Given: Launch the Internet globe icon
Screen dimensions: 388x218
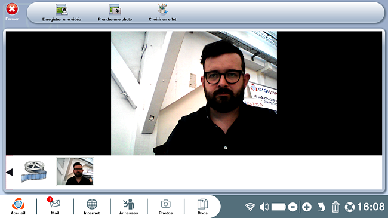Looking at the screenshot, I should 92,206.
